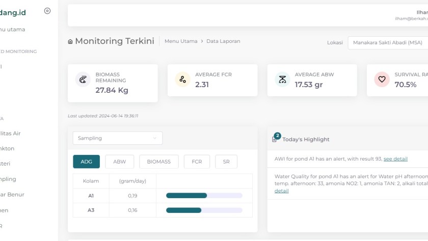
Task: Switch to the SR tab
Action: pyautogui.click(x=226, y=162)
